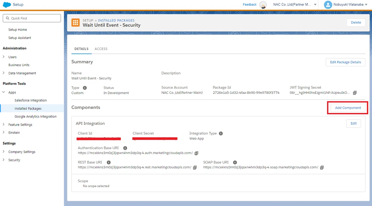Image resolution: width=372 pixels, height=206 pixels.
Task: Click the Delete package button
Action: click(356, 22)
